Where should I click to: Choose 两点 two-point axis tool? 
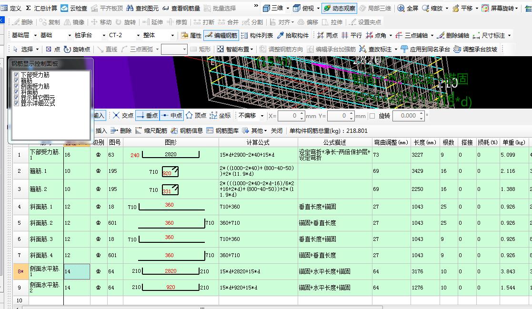click(x=327, y=35)
